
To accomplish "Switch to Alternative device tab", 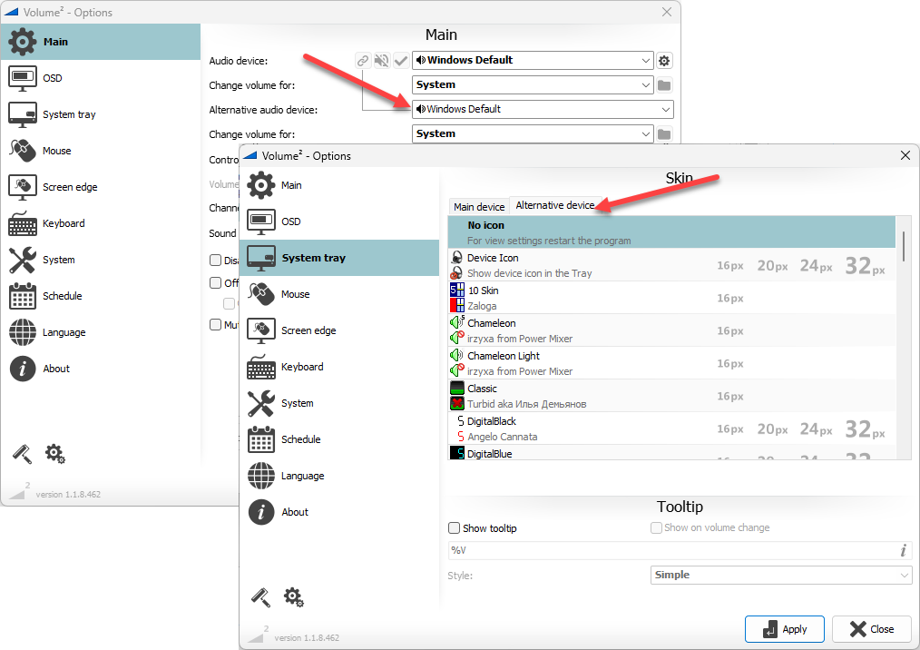I will pos(555,205).
